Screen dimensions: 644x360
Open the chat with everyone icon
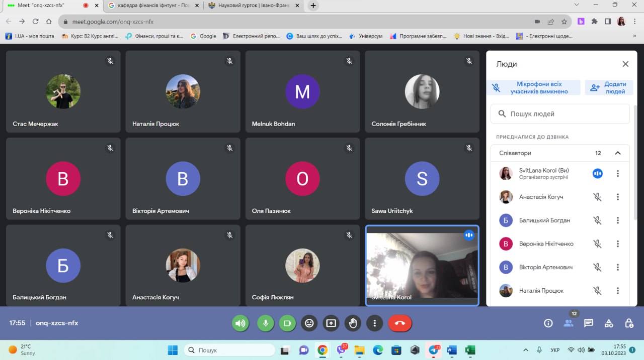pyautogui.click(x=588, y=323)
